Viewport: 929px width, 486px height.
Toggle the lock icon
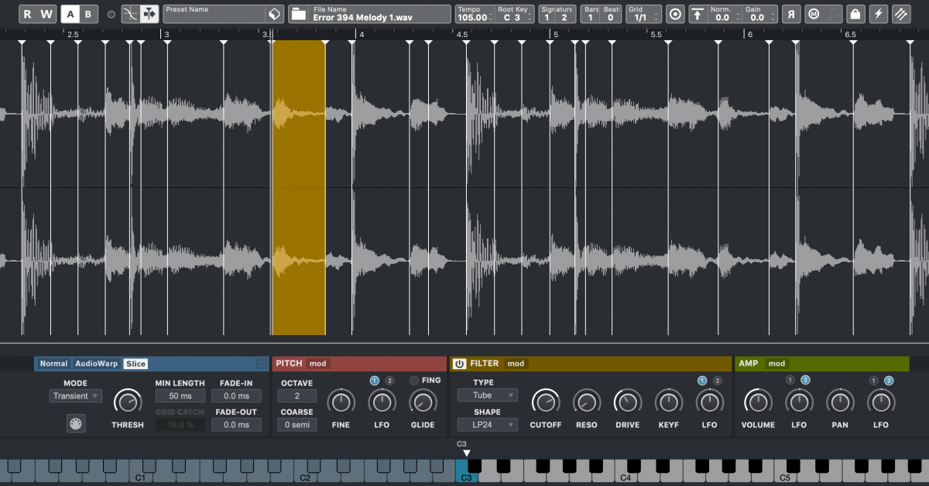point(855,14)
